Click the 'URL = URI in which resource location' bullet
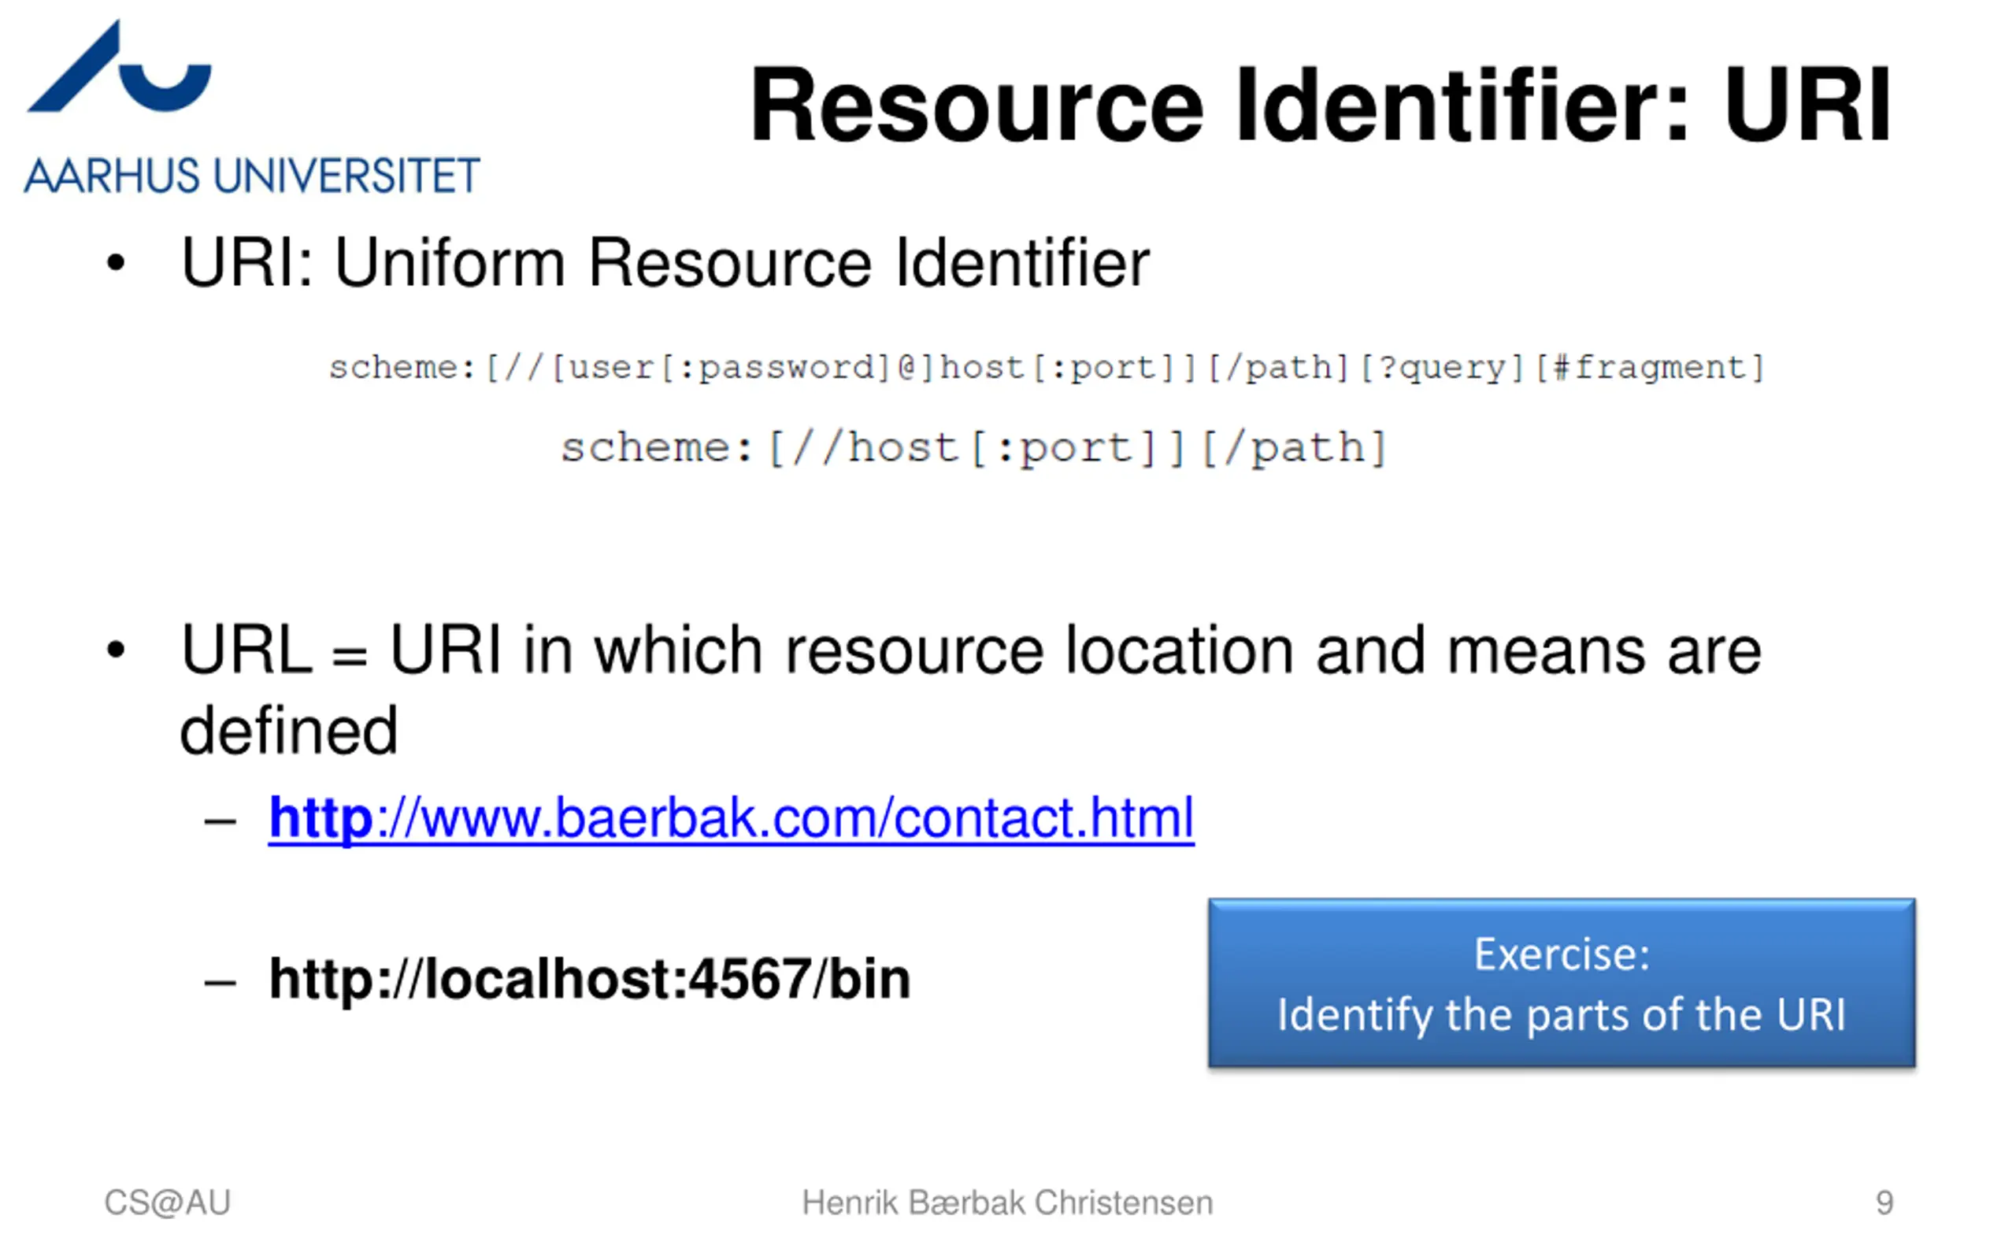Image resolution: width=2016 pixels, height=1260 pixels. tap(971, 689)
